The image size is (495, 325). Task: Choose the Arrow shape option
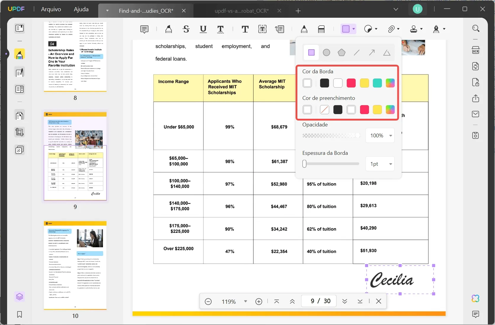coord(372,53)
